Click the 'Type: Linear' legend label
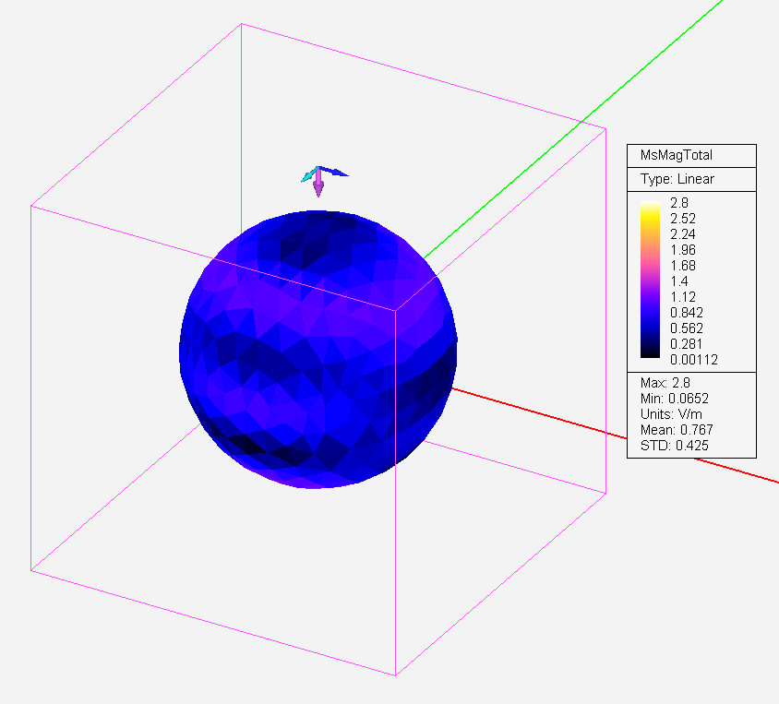Screen dimensions: 779x704 click(677, 179)
